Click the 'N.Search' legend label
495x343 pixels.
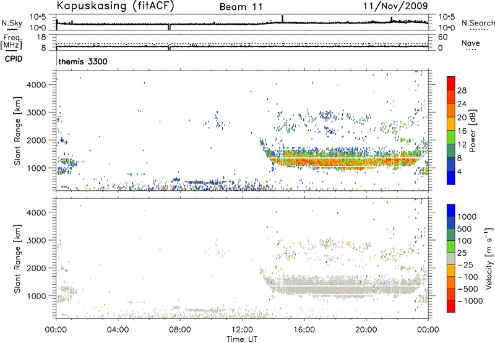coord(478,23)
